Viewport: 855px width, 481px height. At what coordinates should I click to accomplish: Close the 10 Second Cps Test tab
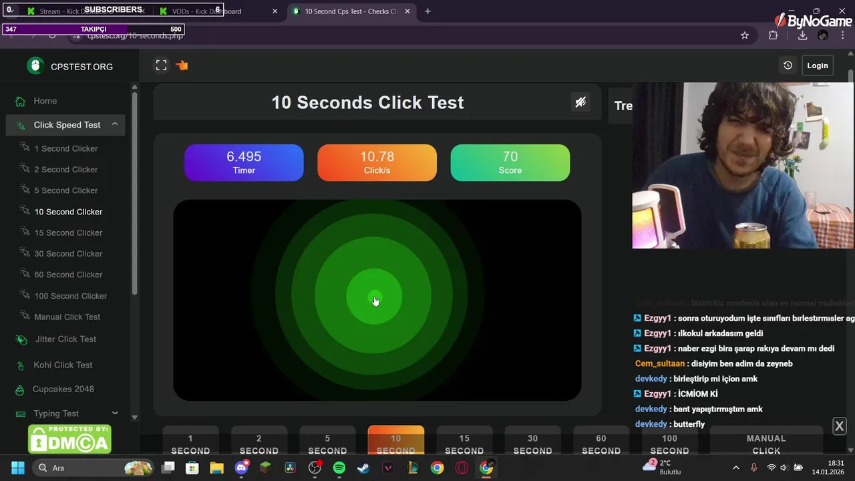[408, 11]
